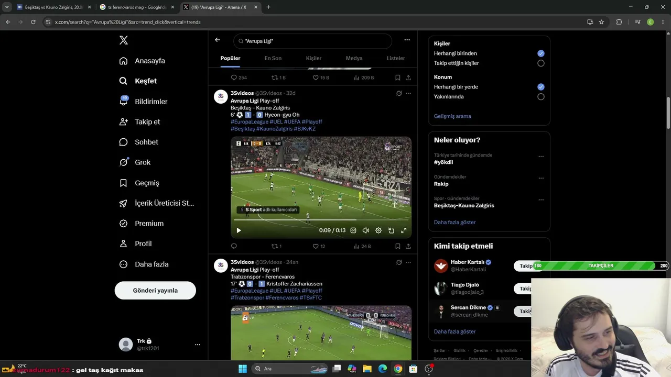This screenshot has width=671, height=377.
Task: Open Sohbet chat in sidebar
Action: (138, 142)
